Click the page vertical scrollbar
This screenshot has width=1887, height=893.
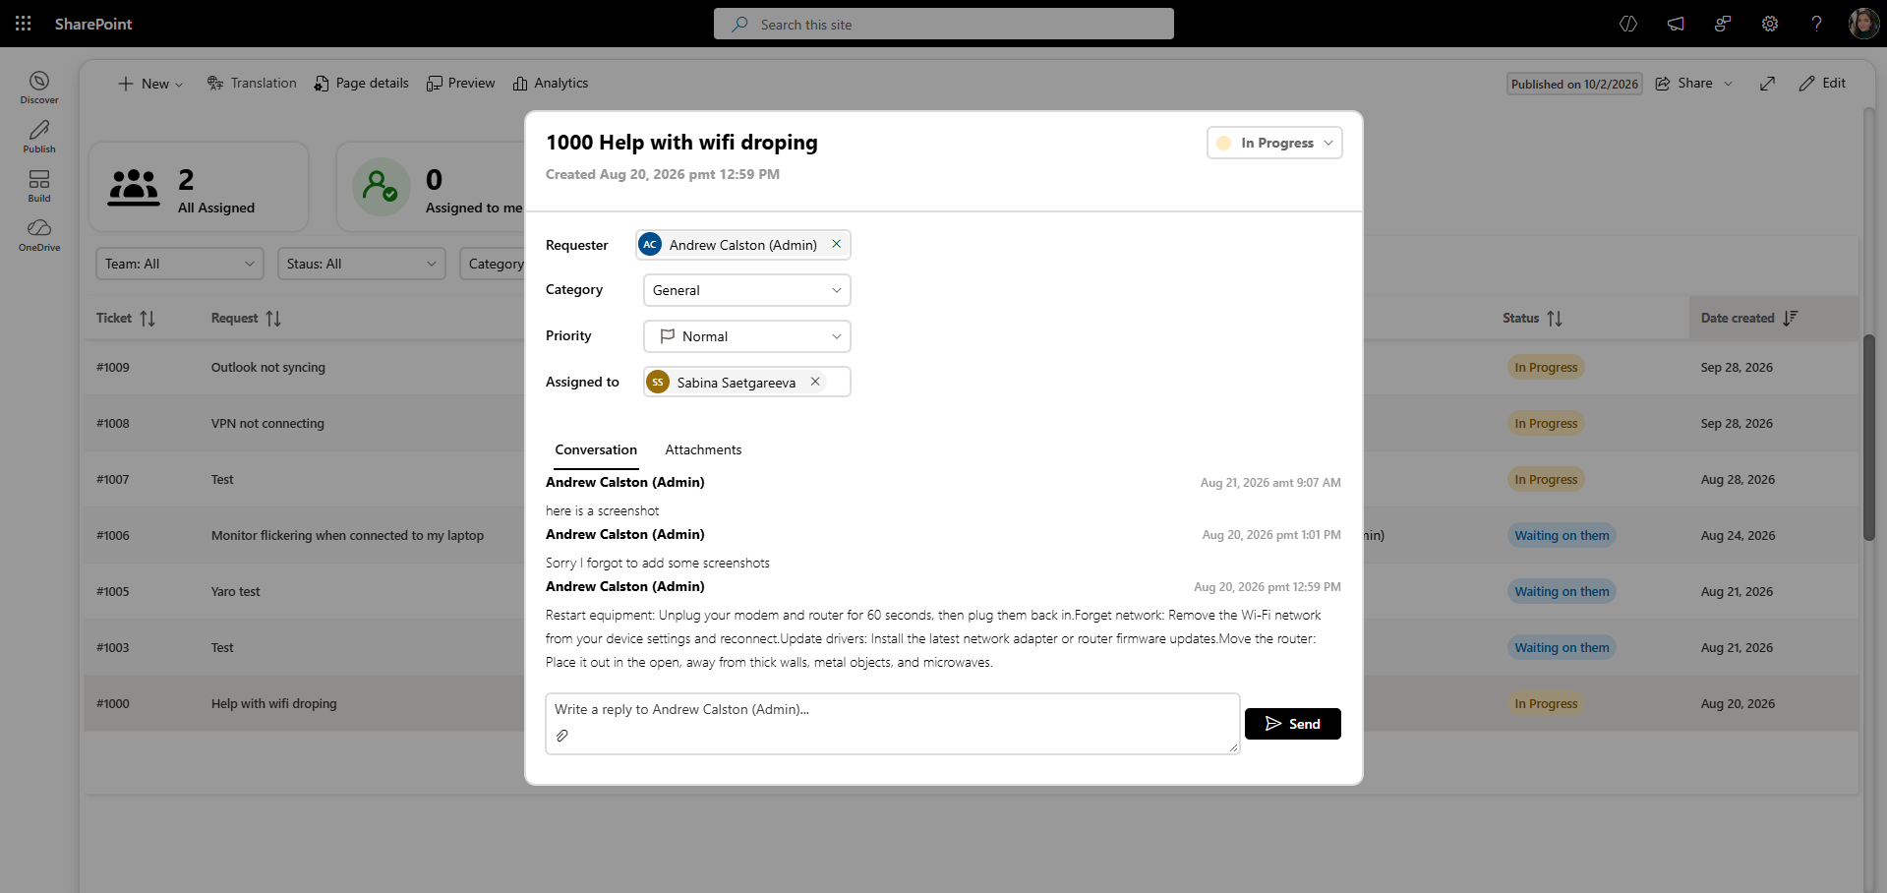tap(1869, 438)
